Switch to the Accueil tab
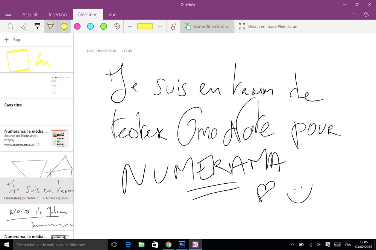 click(30, 15)
